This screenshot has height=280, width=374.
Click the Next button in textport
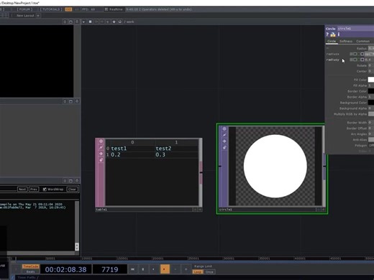pyautogui.click(x=22, y=190)
